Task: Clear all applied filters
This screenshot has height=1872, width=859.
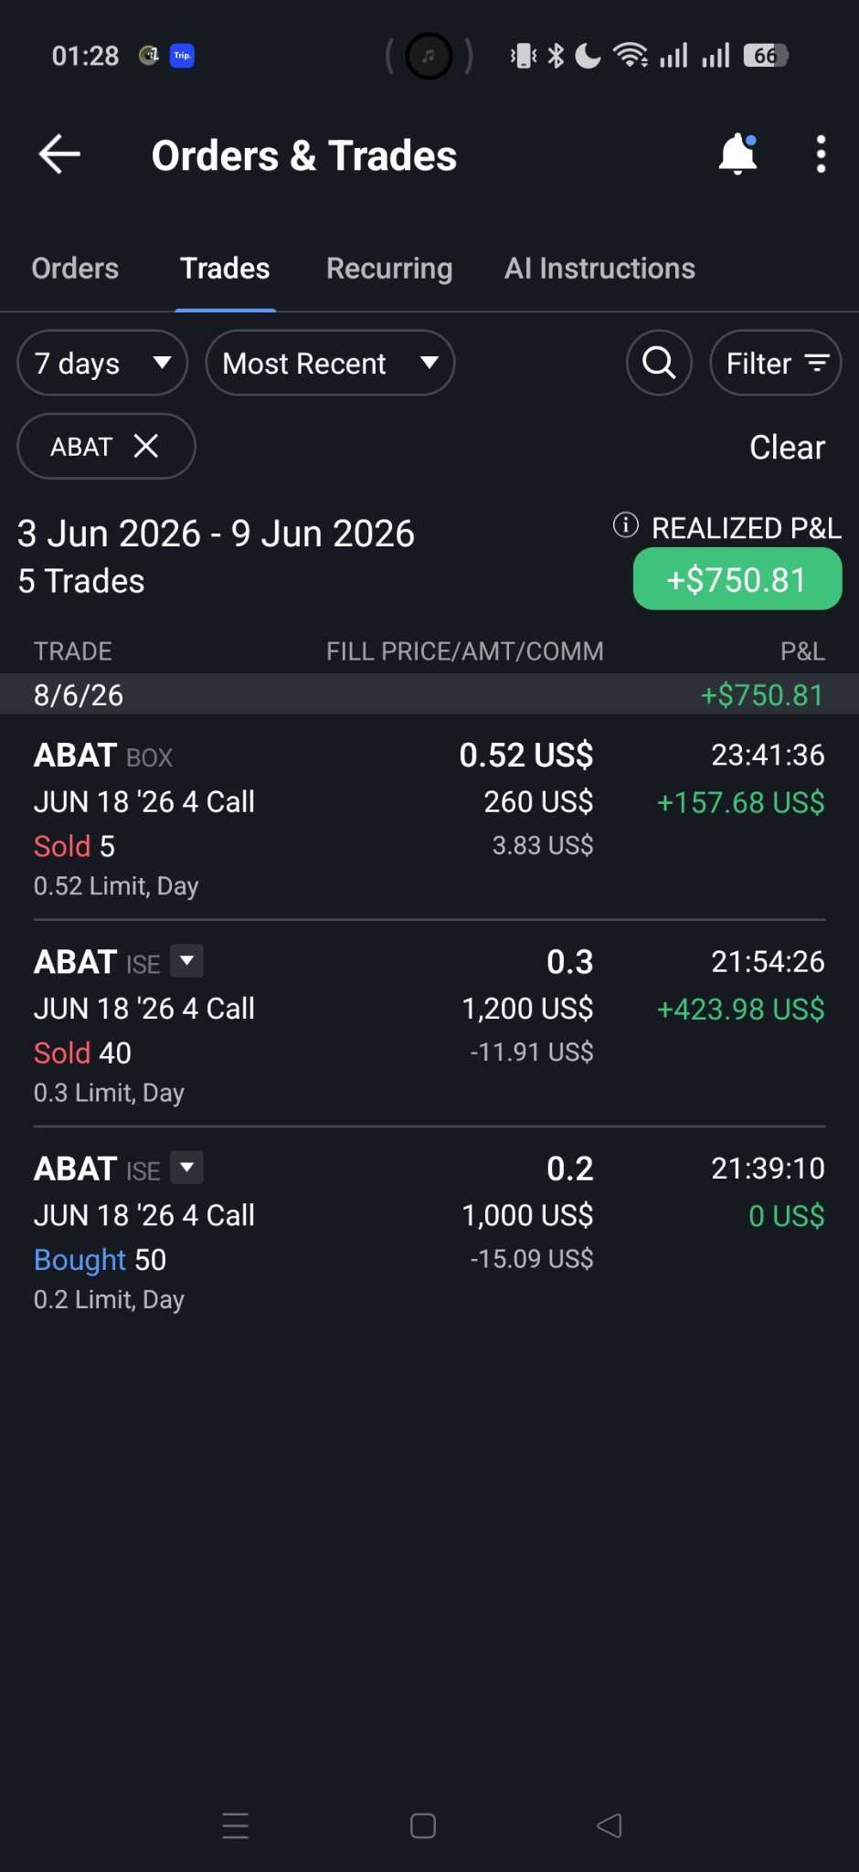Action: click(x=787, y=447)
